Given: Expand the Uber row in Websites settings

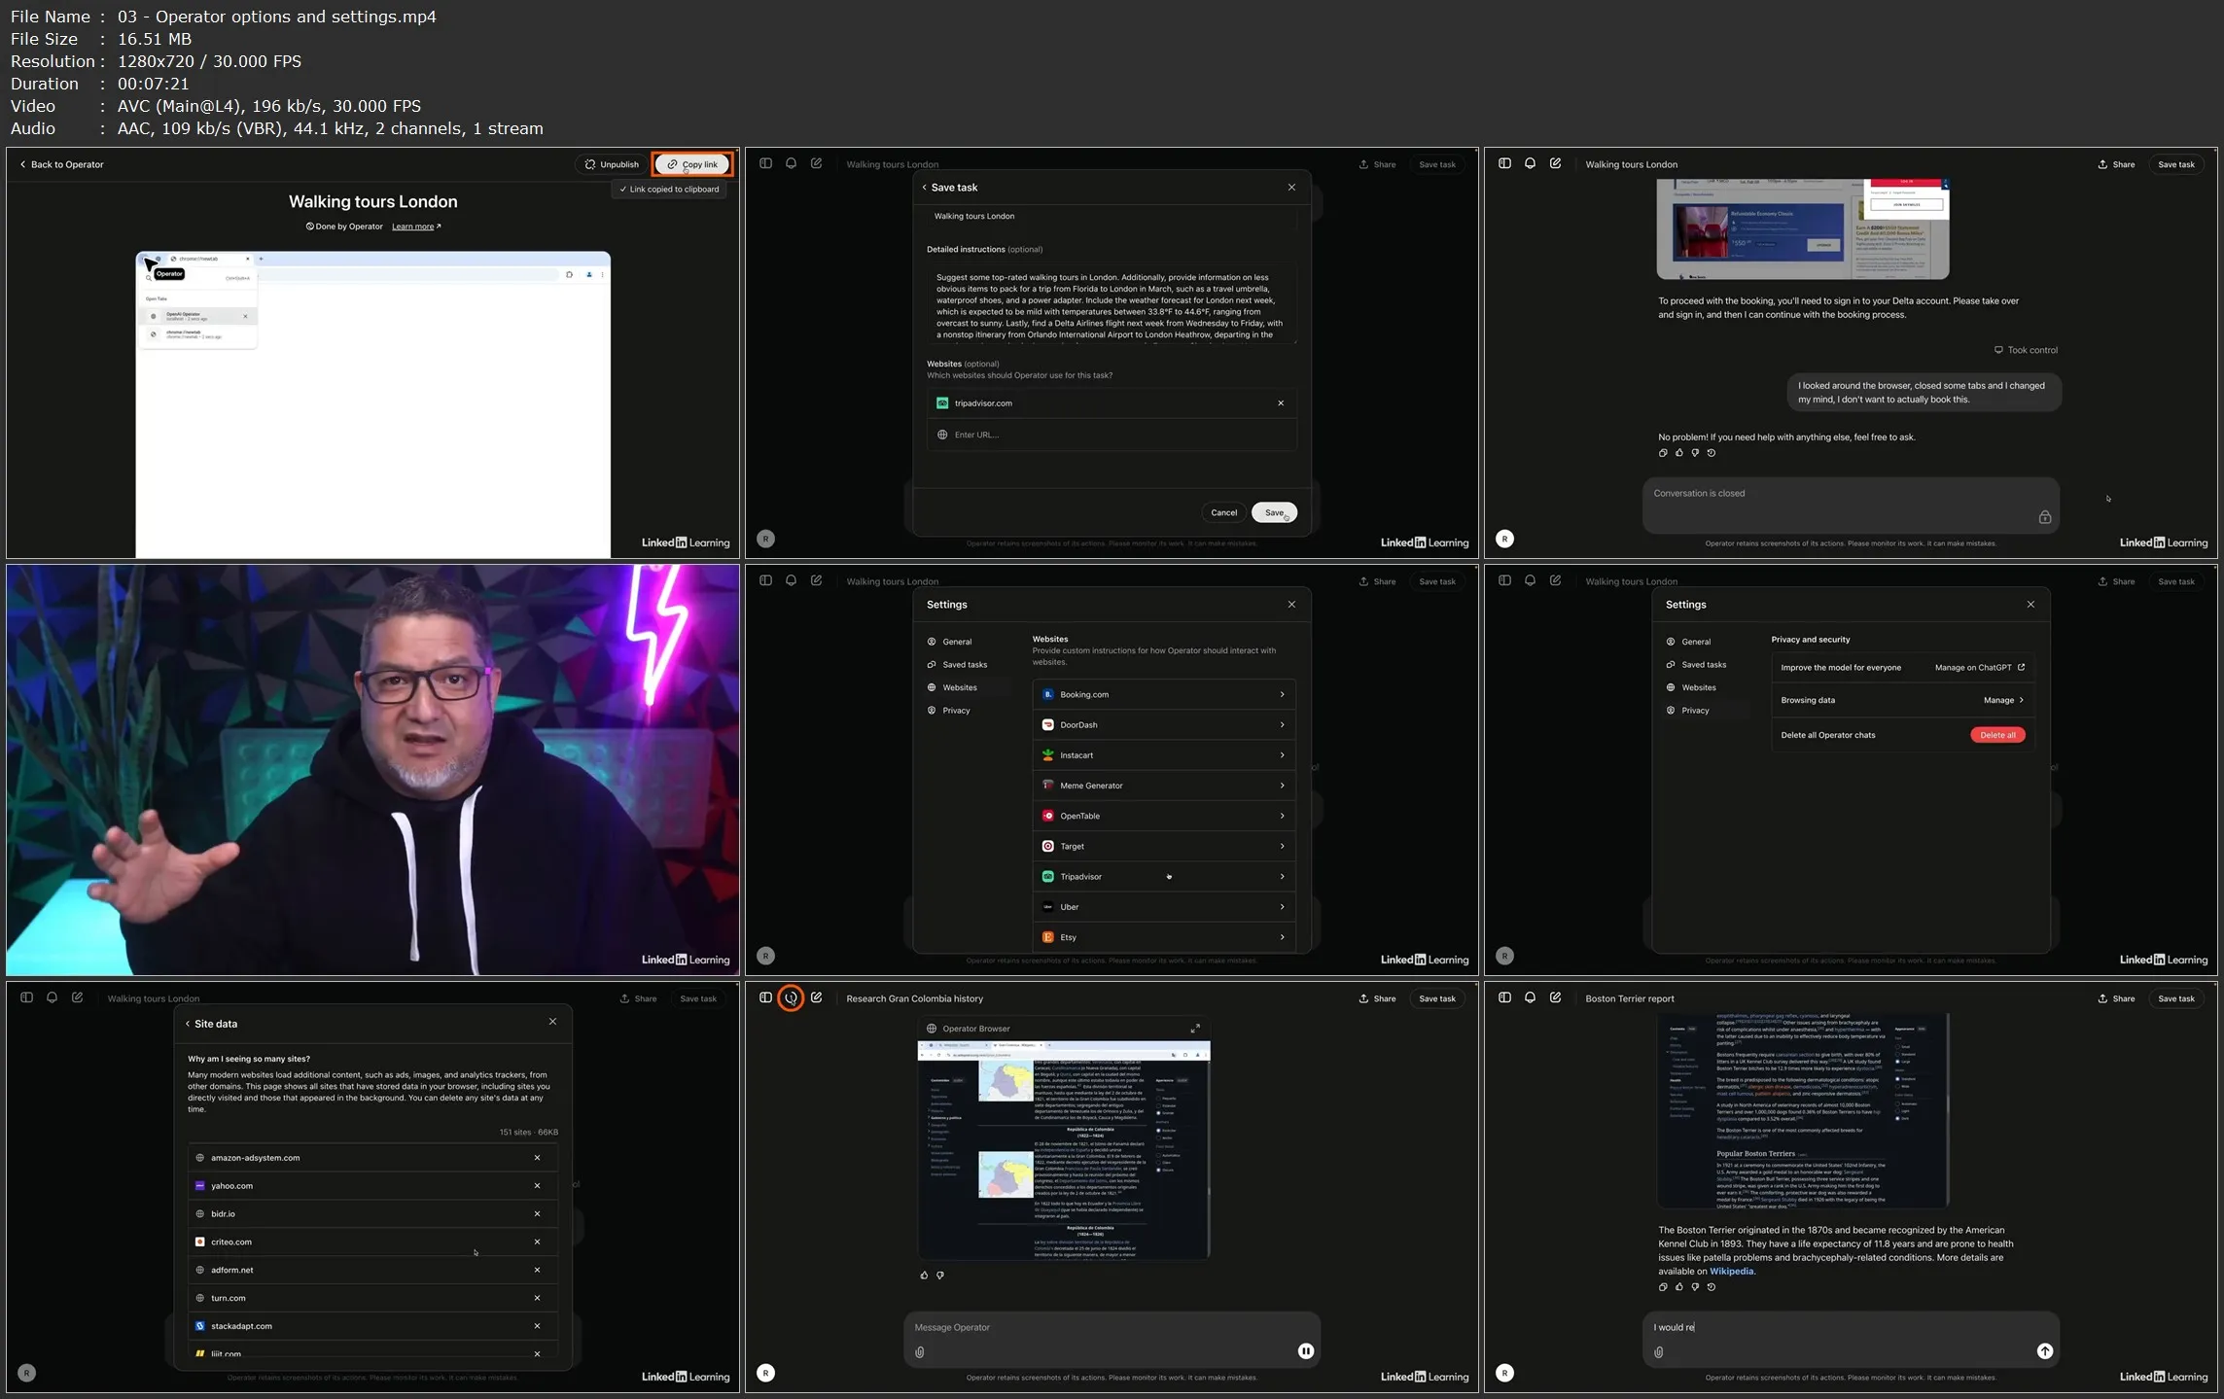Looking at the screenshot, I should pos(1164,907).
